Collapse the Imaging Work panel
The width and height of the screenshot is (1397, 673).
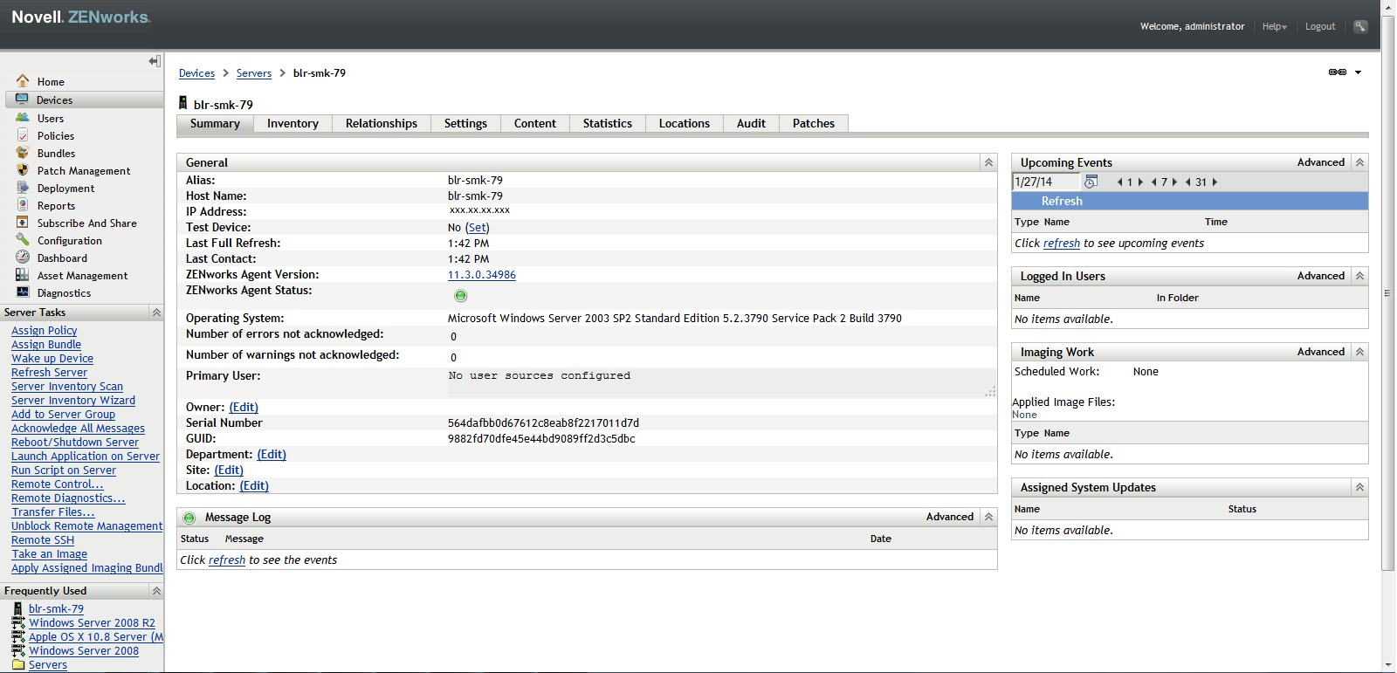(1359, 352)
